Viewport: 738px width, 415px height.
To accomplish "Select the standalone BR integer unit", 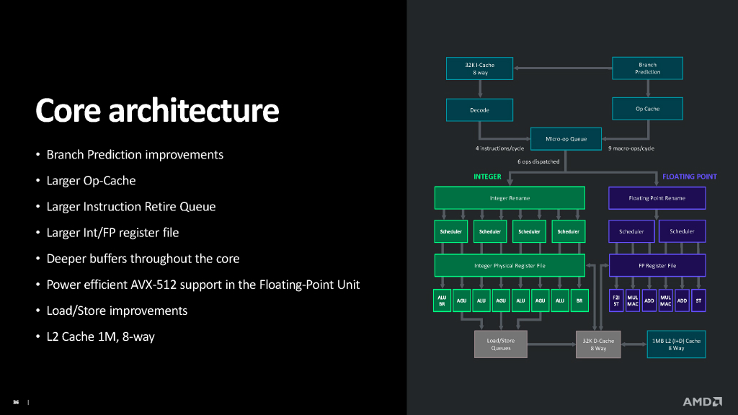I will tap(579, 300).
